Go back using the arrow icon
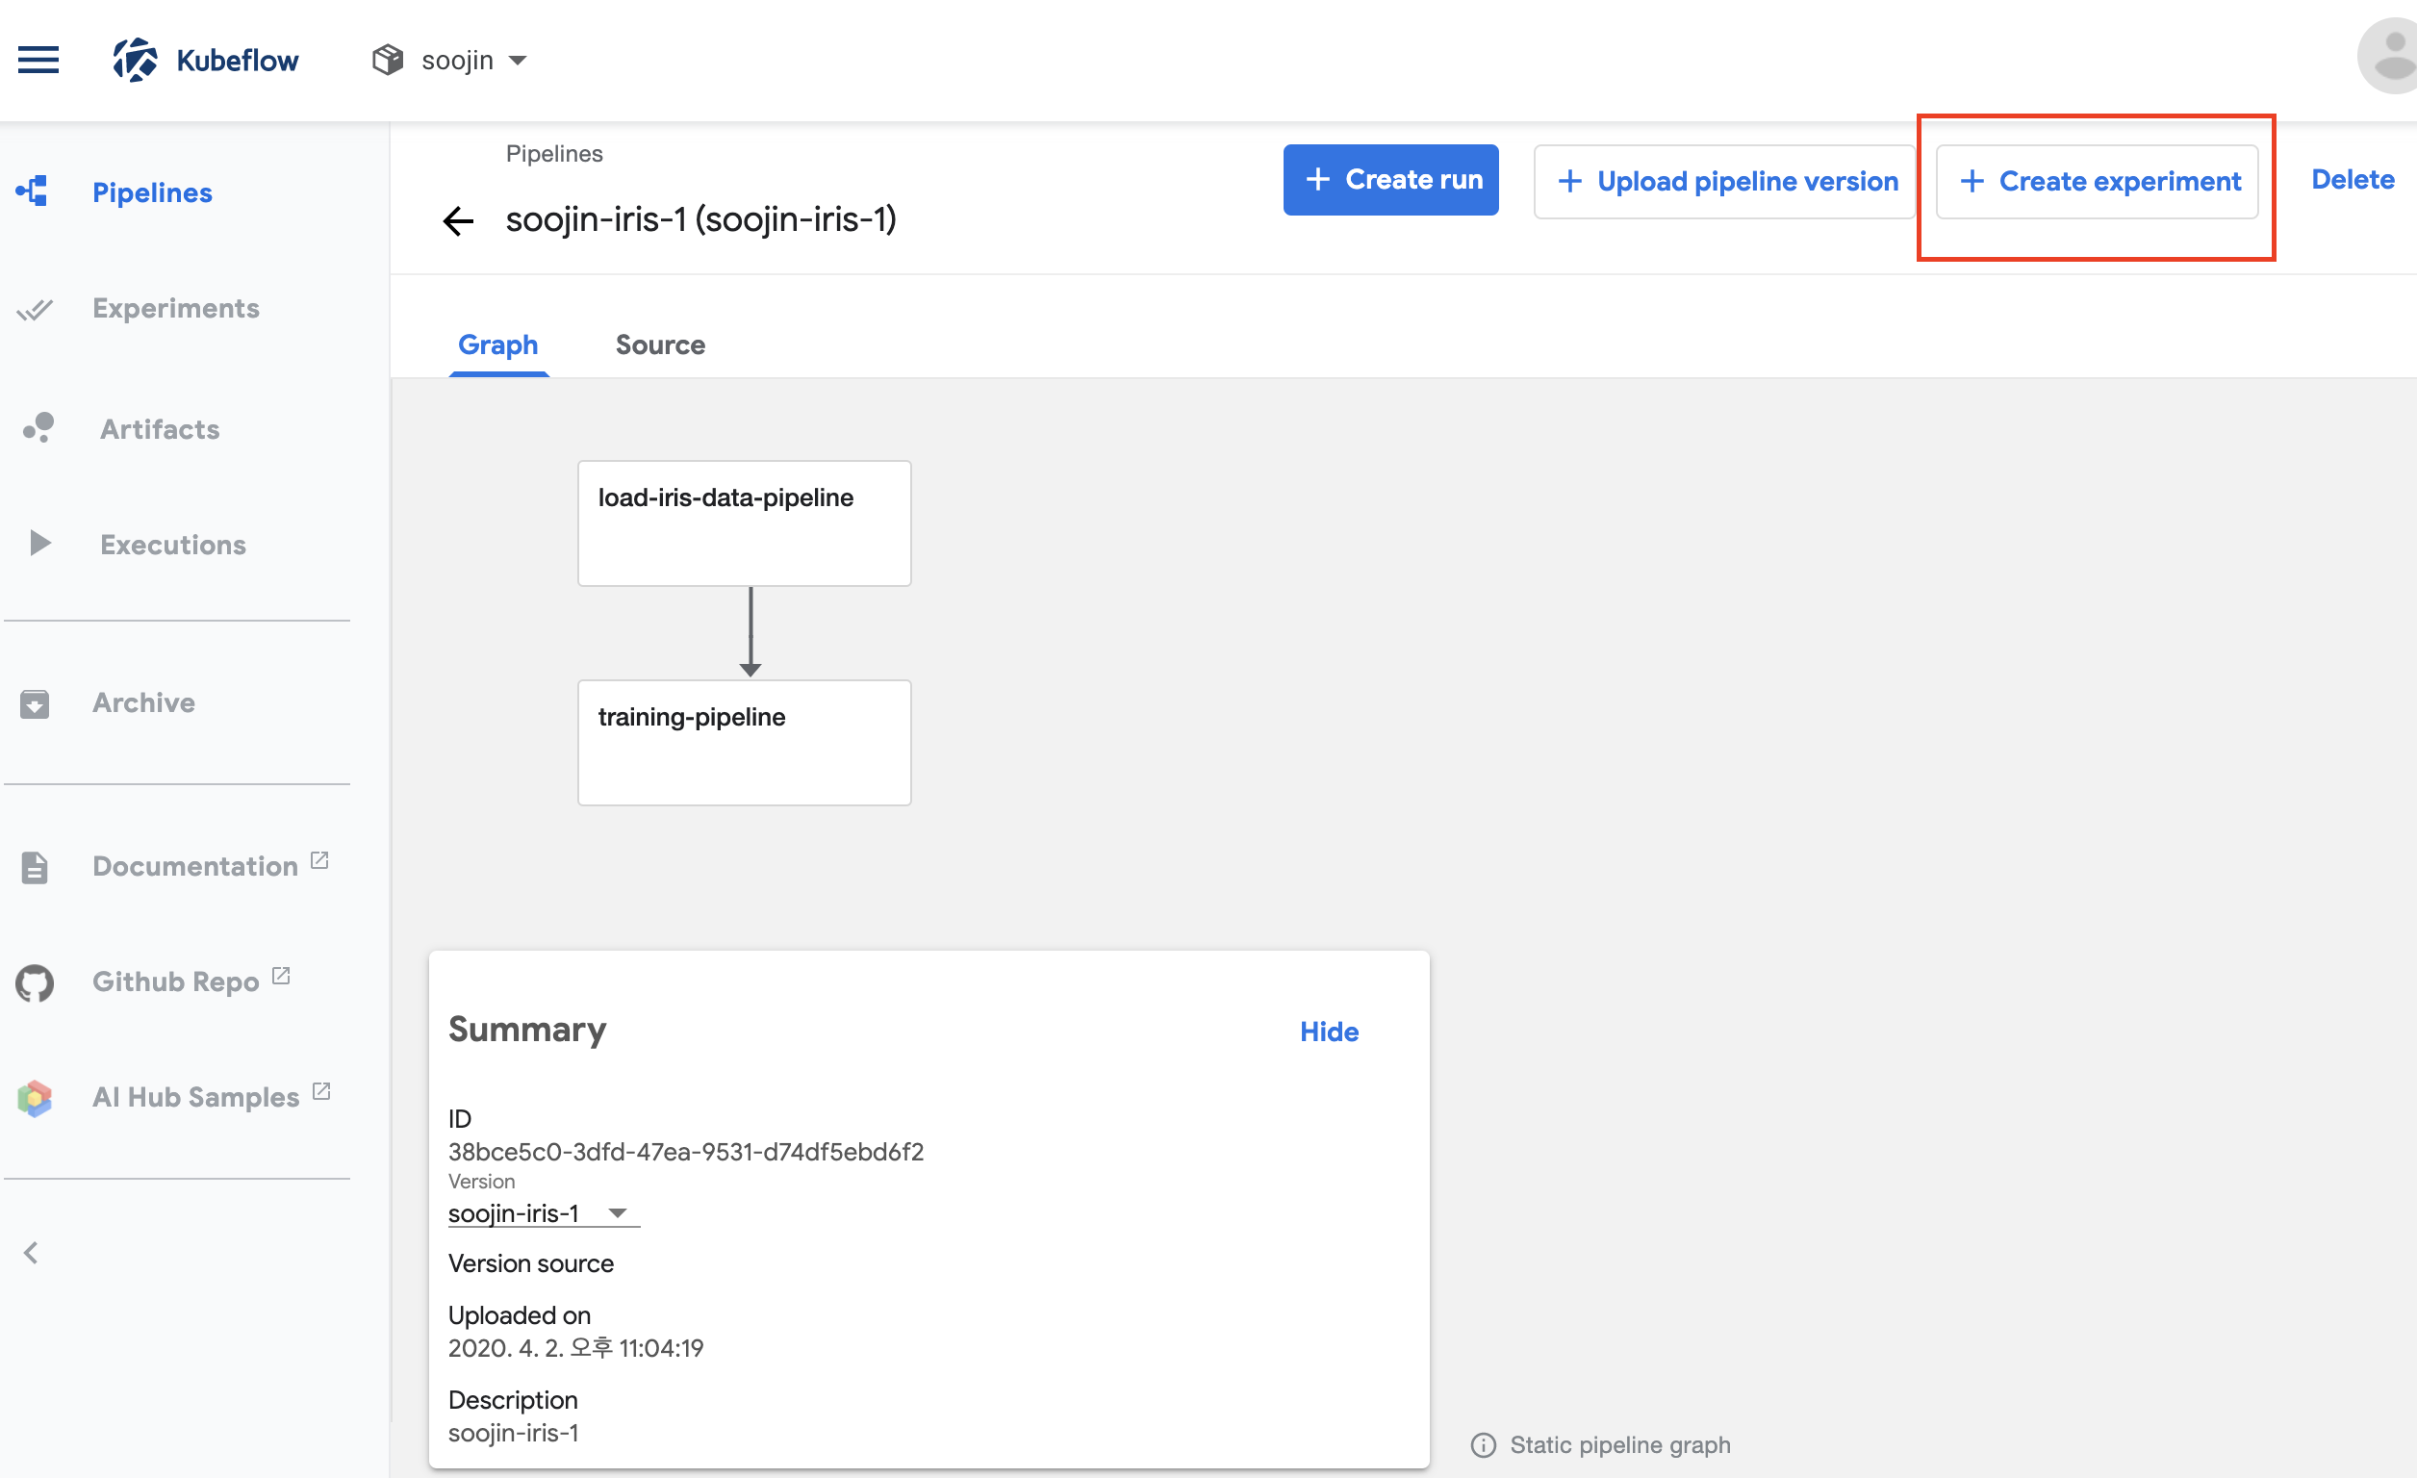 [x=458, y=220]
